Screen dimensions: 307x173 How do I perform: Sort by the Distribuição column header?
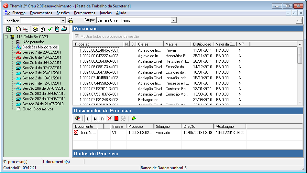[203, 44]
